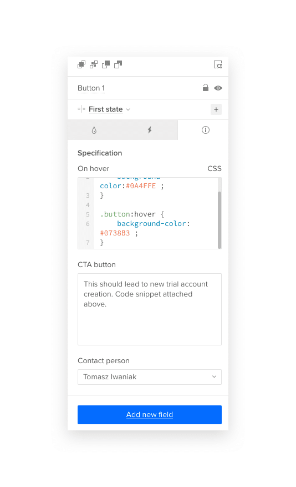
Task: Click the states icon beside First state
Action: pos(81,109)
